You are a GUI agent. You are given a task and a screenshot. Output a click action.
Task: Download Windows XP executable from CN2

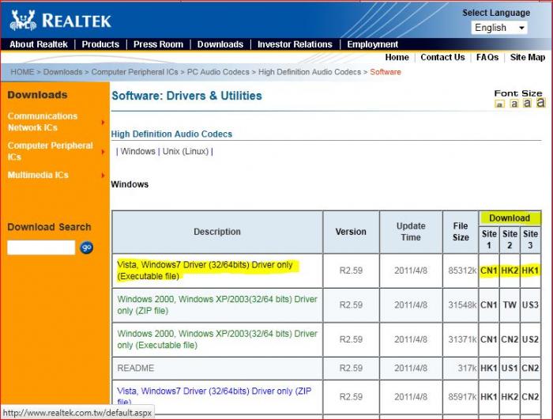(510, 339)
